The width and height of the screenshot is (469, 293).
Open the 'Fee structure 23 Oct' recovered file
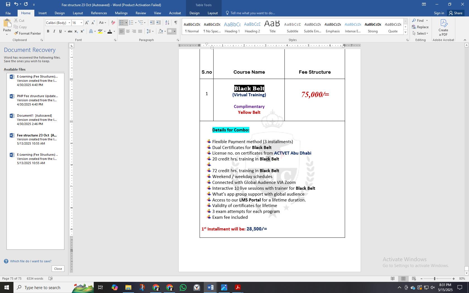tap(35, 139)
